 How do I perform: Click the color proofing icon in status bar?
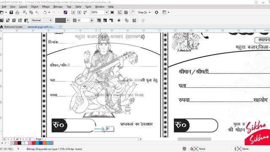tap(184, 149)
